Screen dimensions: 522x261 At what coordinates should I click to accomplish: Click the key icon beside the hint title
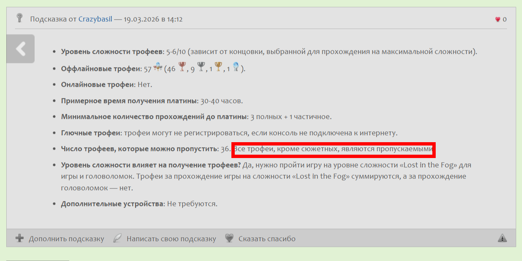[19, 18]
